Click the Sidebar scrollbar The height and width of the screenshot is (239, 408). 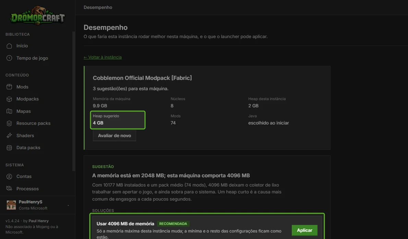pos(74,101)
